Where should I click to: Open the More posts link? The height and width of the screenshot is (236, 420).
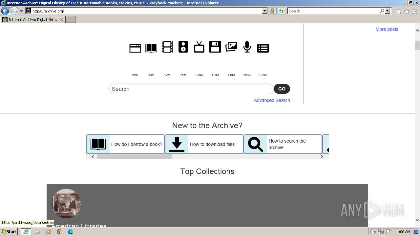click(x=387, y=29)
